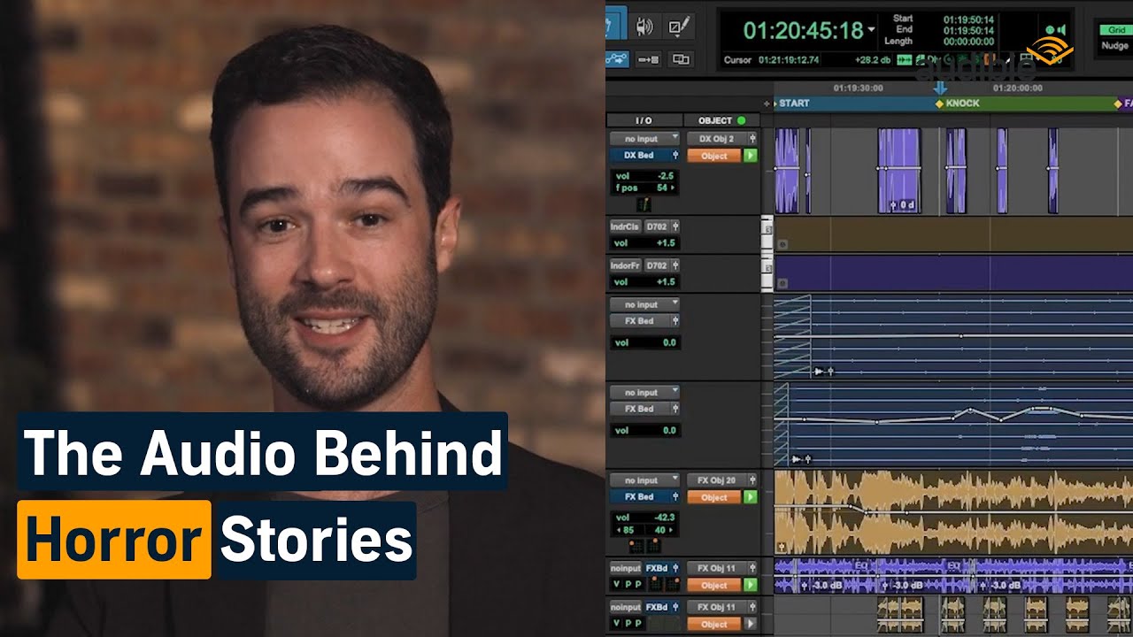Screen dimensions: 1133x637
Task: Click vol -42.3 value
Action: [x=663, y=518]
